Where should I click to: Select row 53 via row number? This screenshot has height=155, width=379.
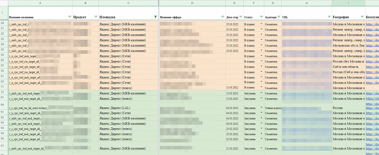click(3, 56)
